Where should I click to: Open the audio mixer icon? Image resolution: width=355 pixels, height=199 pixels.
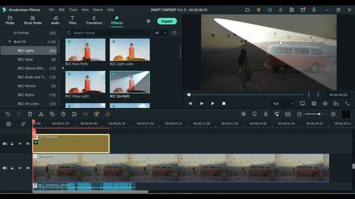pyautogui.click(x=277, y=114)
